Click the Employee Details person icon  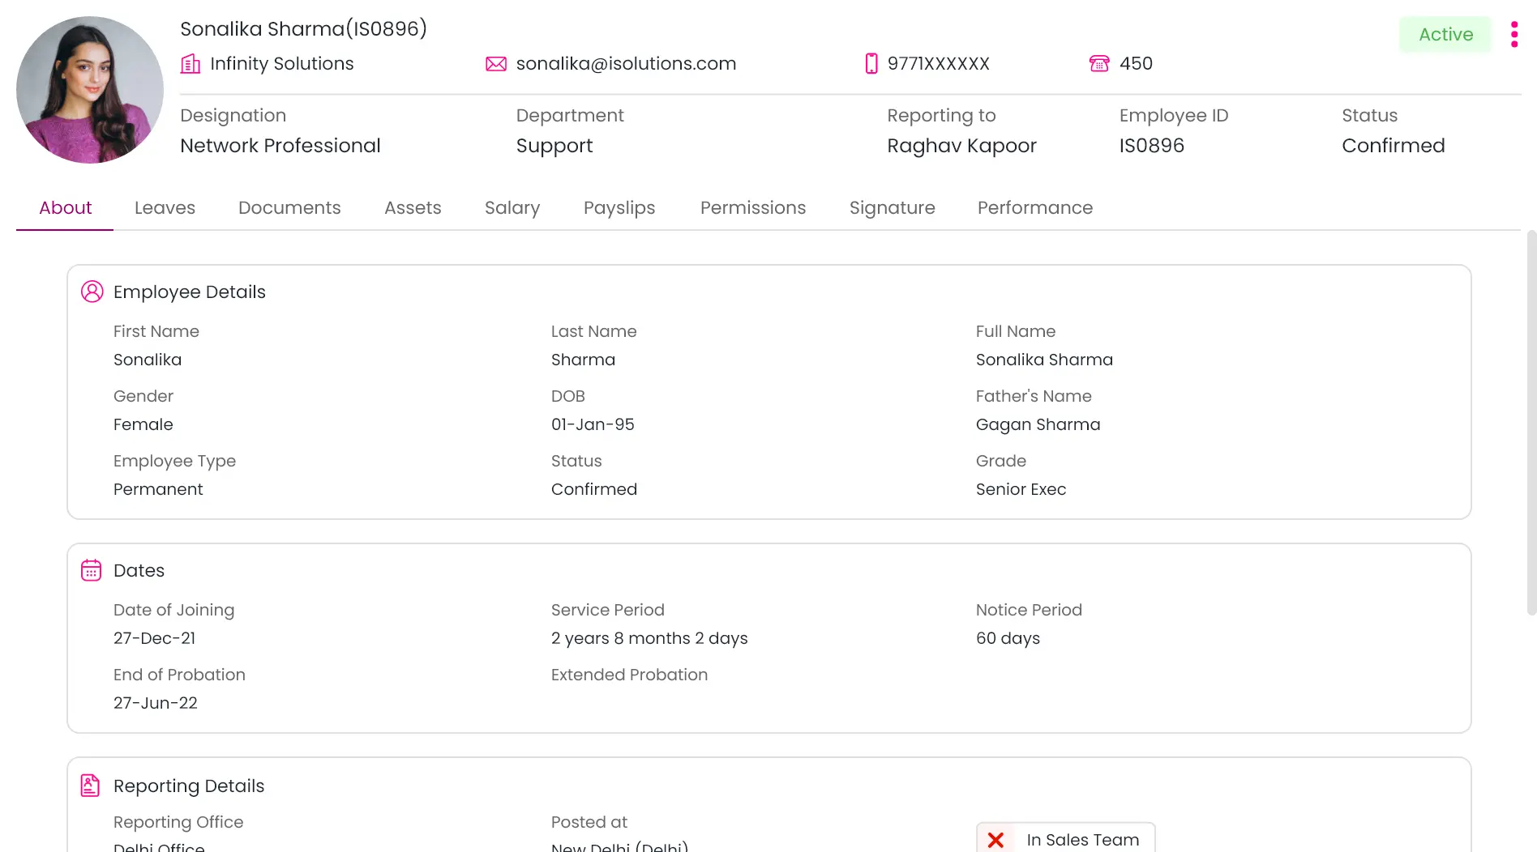(92, 292)
